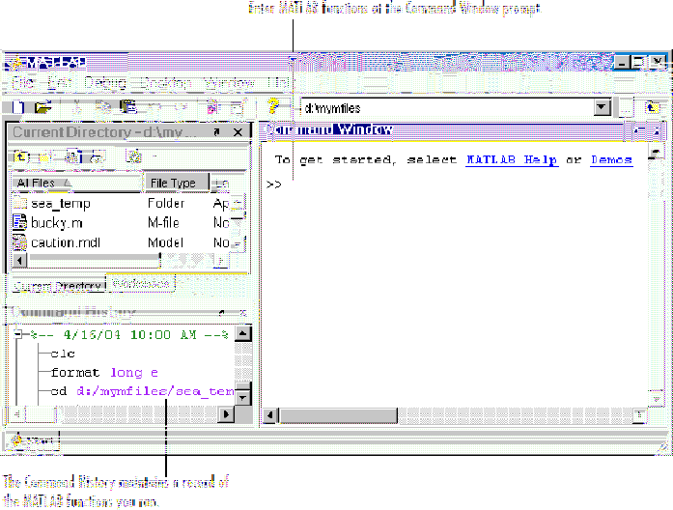Open the current directory path dropdown
Screen dimensions: 673x510
tap(603, 108)
